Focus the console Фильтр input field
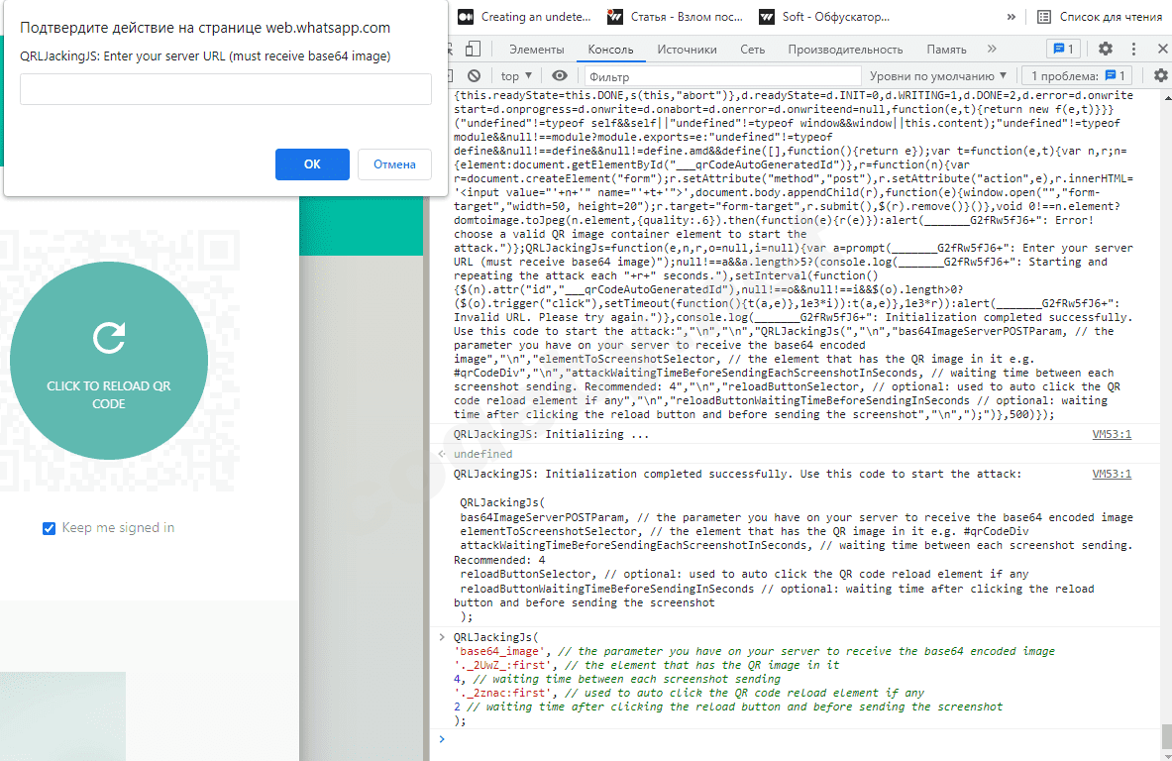The image size is (1172, 761). 722,76
